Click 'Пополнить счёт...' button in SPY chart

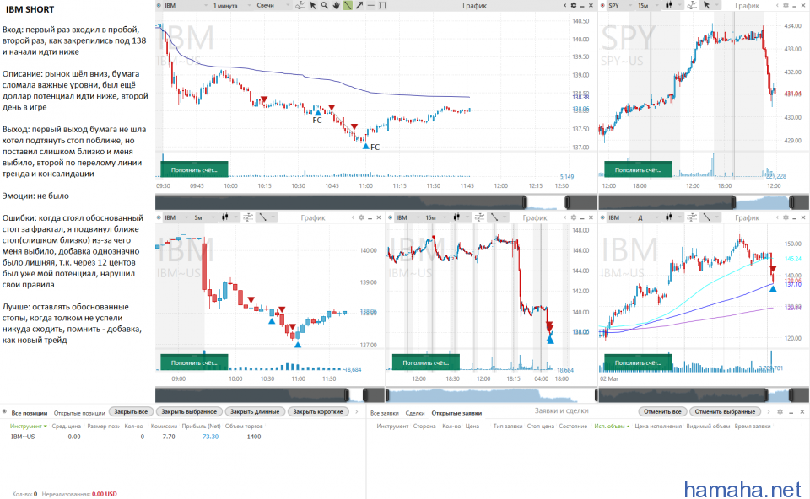638,169
